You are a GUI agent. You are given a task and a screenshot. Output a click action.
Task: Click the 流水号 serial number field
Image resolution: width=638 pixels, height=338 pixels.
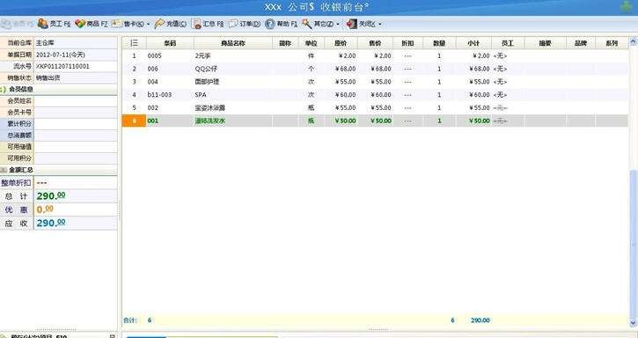76,66
